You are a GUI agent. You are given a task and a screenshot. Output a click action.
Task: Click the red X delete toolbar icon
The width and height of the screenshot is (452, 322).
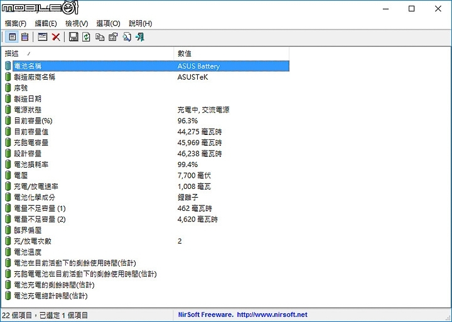click(56, 37)
